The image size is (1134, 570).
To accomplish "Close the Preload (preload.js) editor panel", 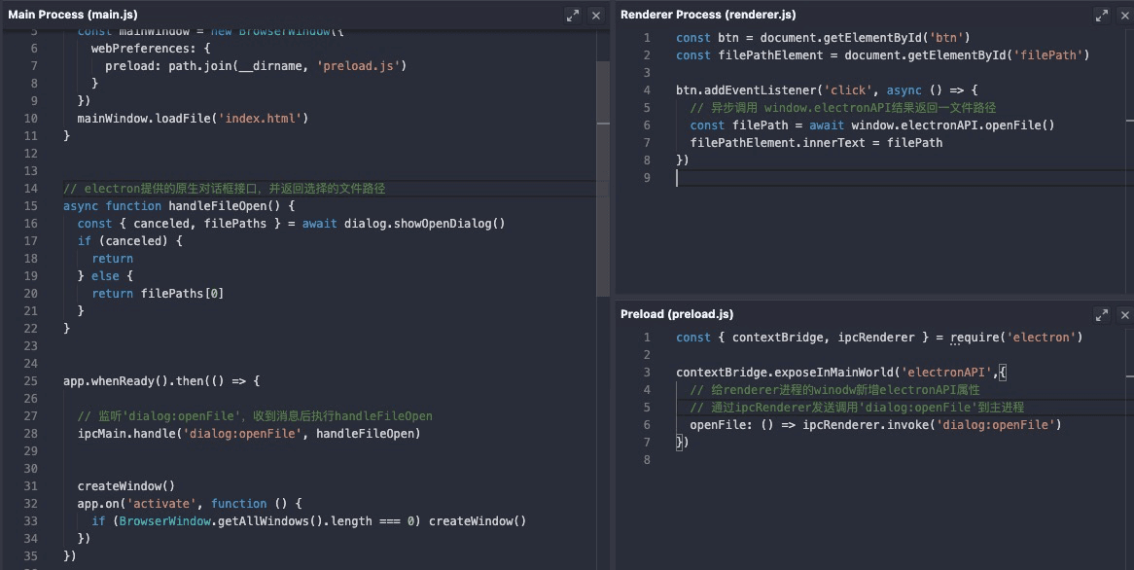I will tap(1125, 314).
